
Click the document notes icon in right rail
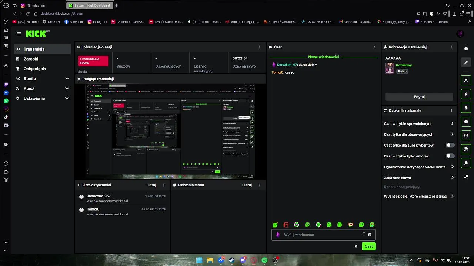(x=466, y=108)
